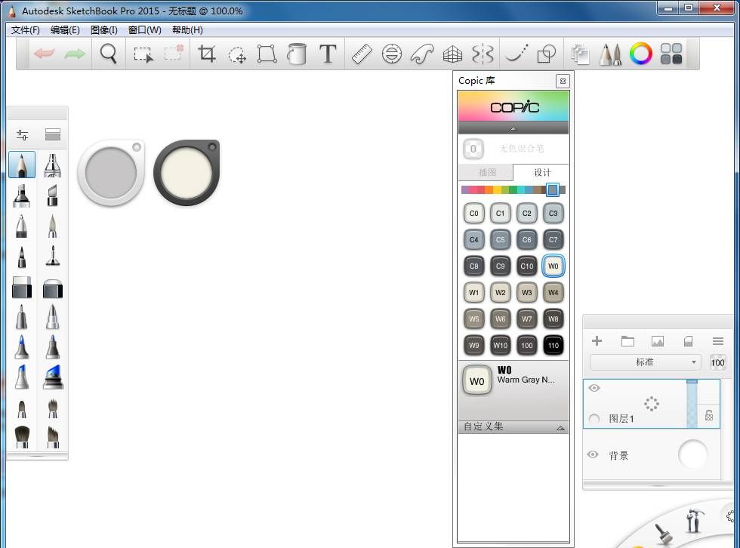The width and height of the screenshot is (740, 548).
Task: Click the layer opacity value 100
Action: [x=717, y=362]
